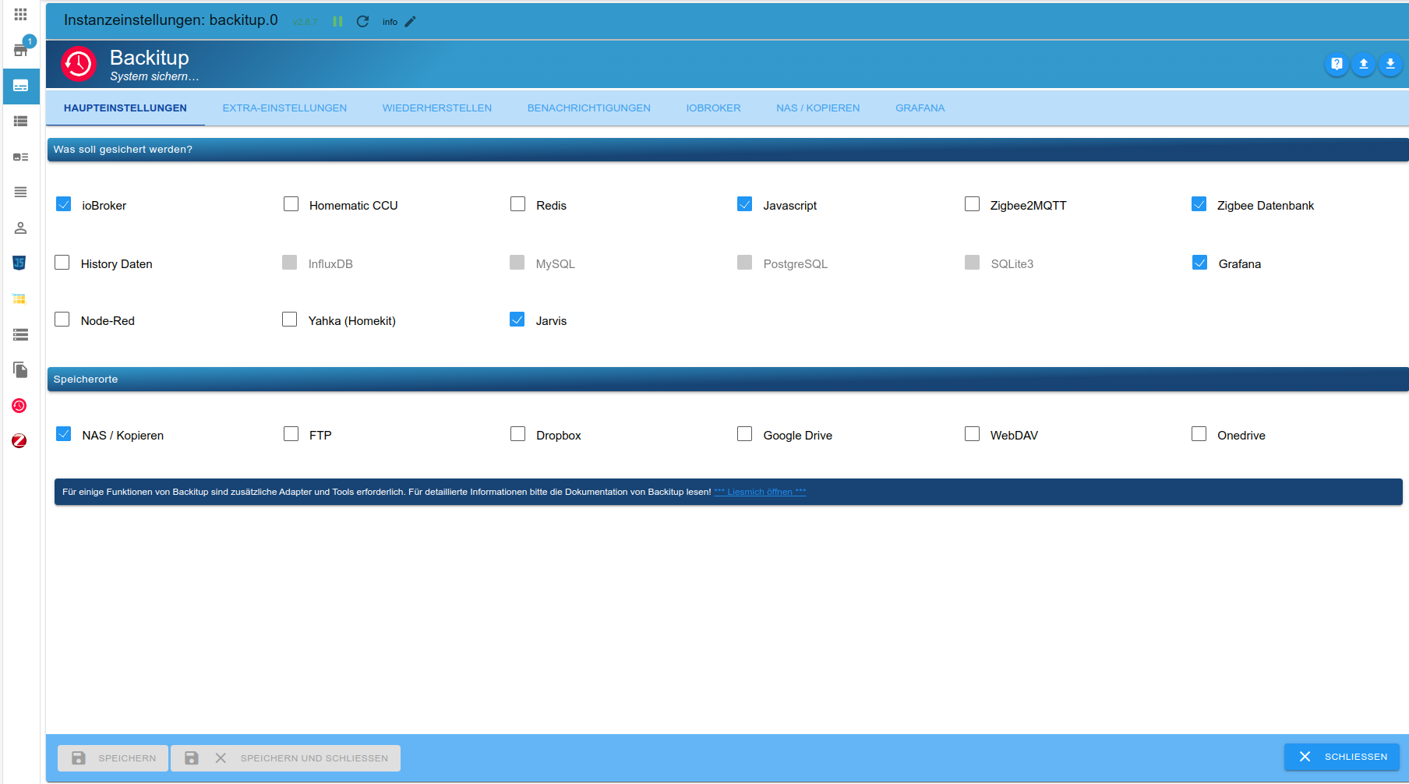This screenshot has height=784, width=1409.
Task: Open the objects list icon in sidebar
Action: [20, 121]
